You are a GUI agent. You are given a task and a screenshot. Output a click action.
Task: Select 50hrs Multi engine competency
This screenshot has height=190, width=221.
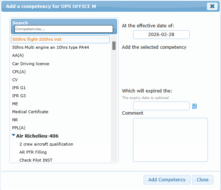51,47
